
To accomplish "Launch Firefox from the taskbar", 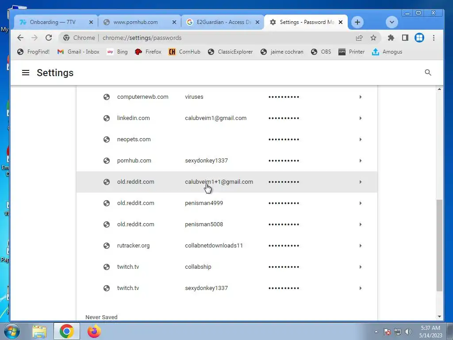I will [94, 331].
